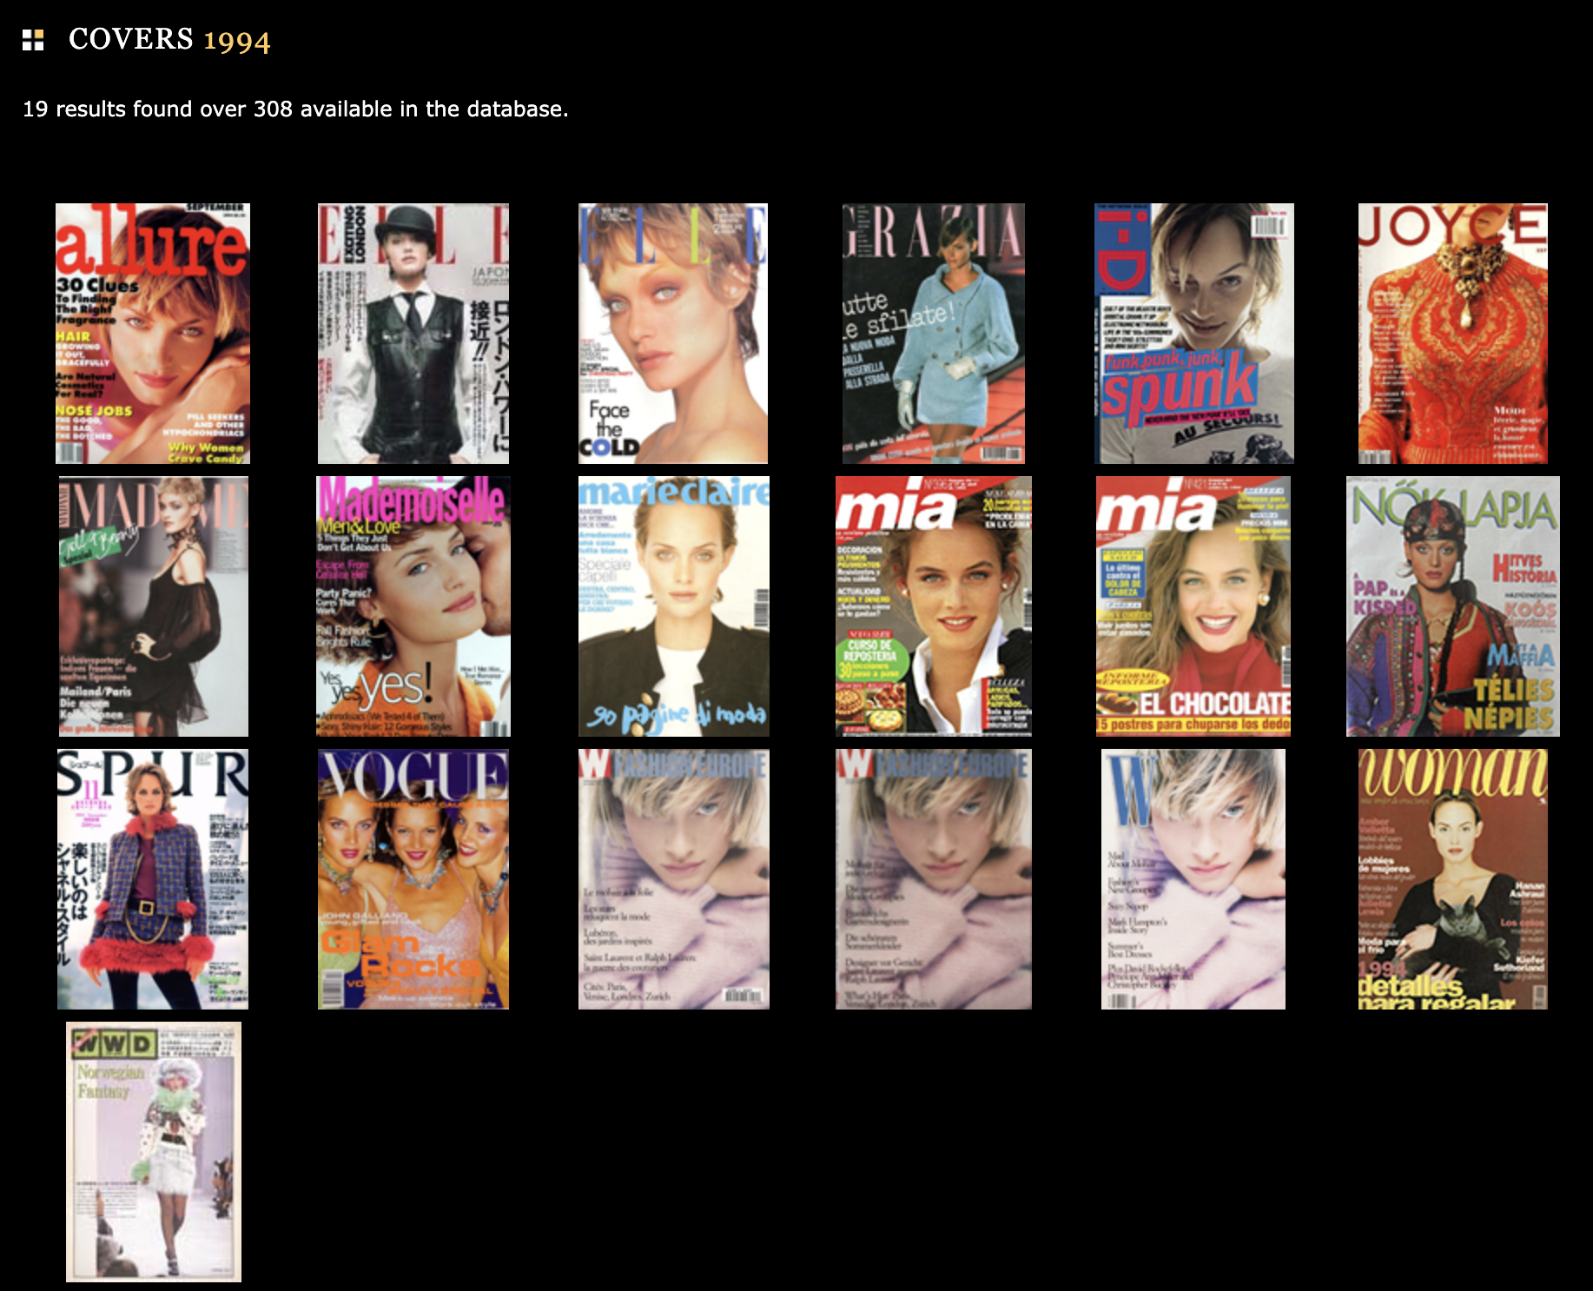Click the COVERS 1994 heading
1593x1291 pixels.
[x=169, y=40]
